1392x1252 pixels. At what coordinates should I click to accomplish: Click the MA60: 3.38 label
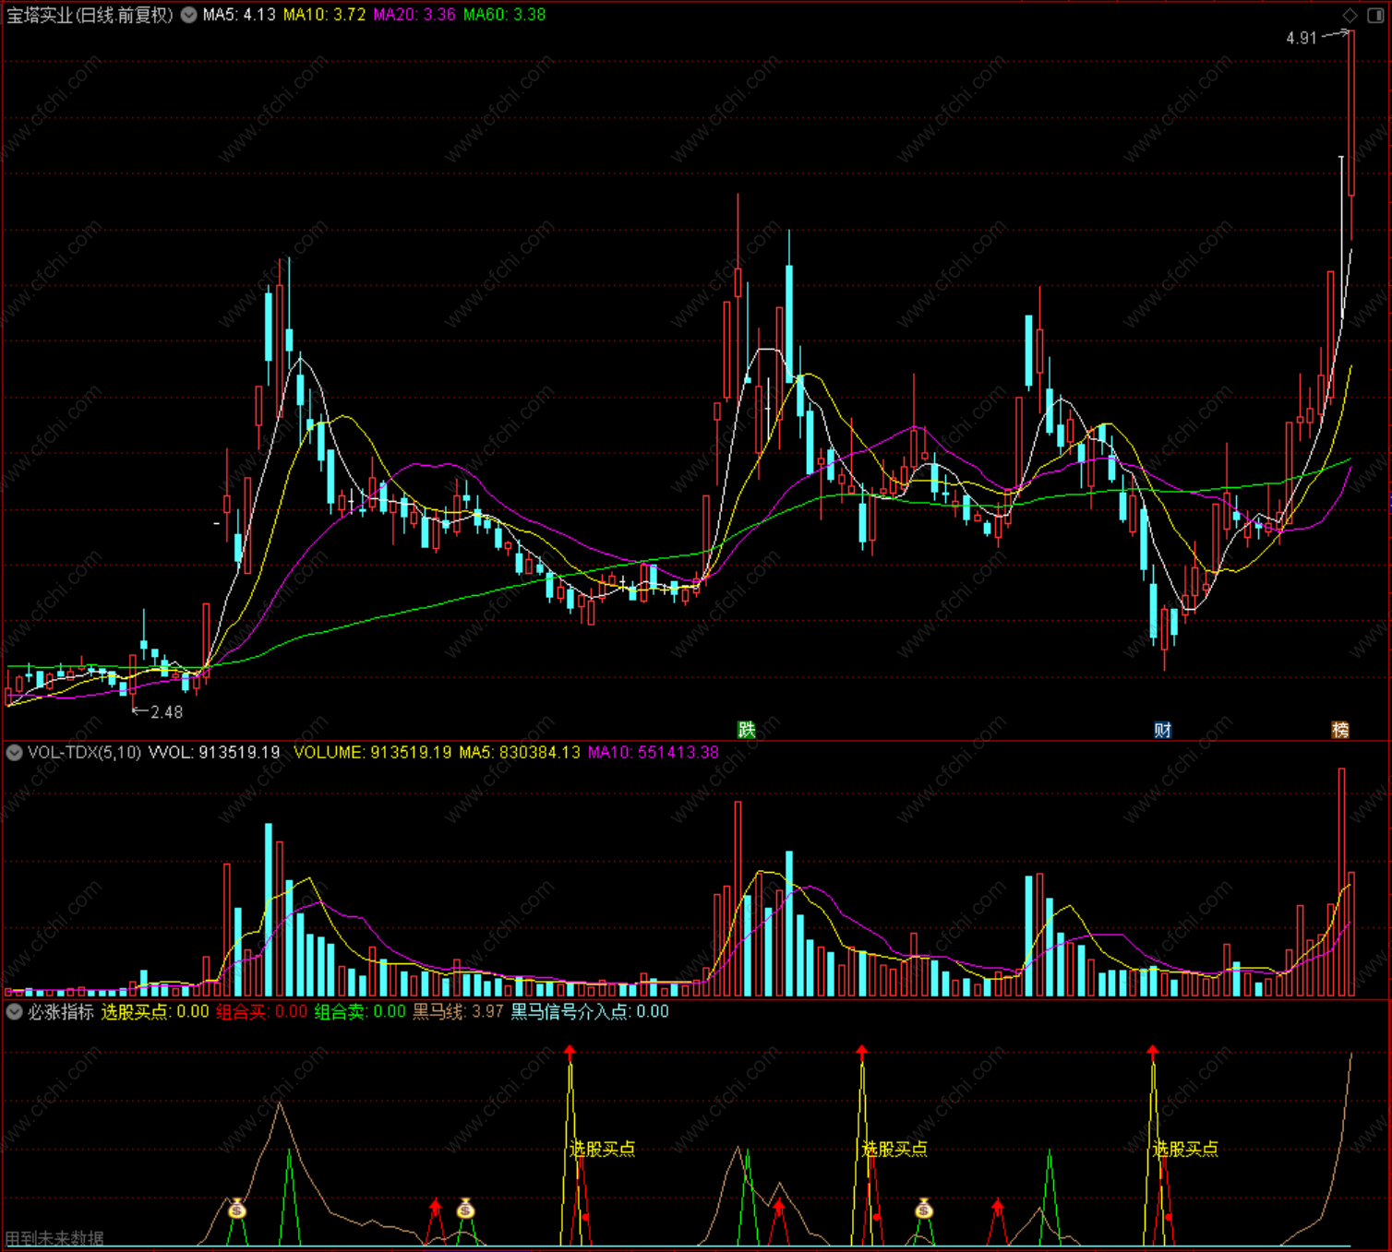pos(504,15)
